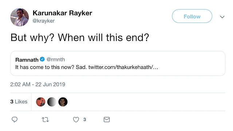
Task: Open the second liker's gray gradient avatar
Action: click(x=52, y=102)
